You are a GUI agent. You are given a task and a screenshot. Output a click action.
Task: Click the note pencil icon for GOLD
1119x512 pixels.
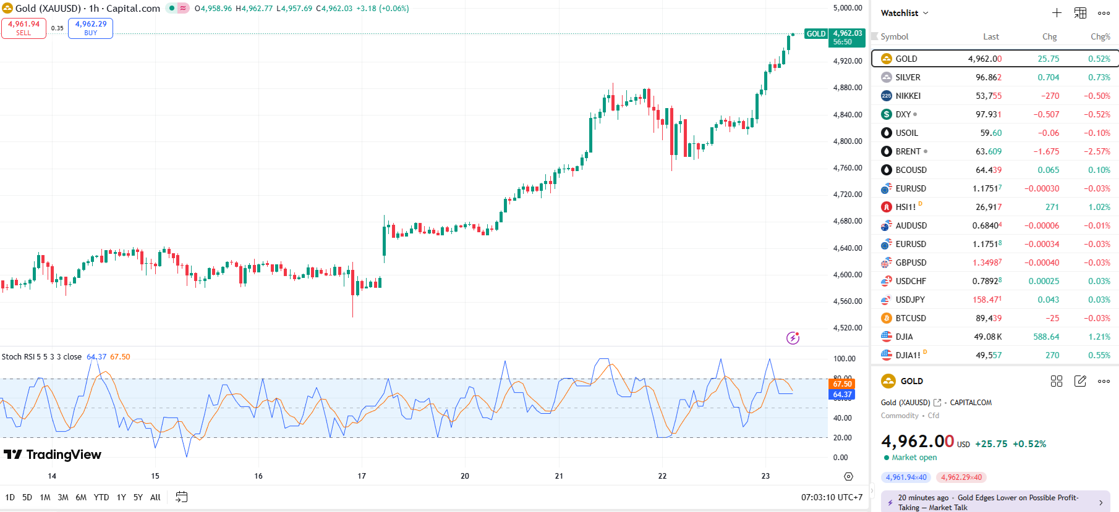coord(1080,381)
